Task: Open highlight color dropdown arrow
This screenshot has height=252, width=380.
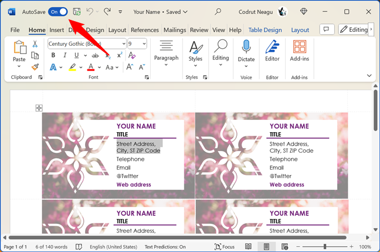Action: 81,67
